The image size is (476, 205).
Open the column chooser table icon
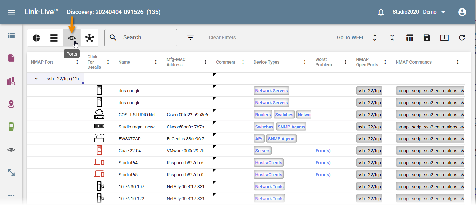(x=410, y=38)
